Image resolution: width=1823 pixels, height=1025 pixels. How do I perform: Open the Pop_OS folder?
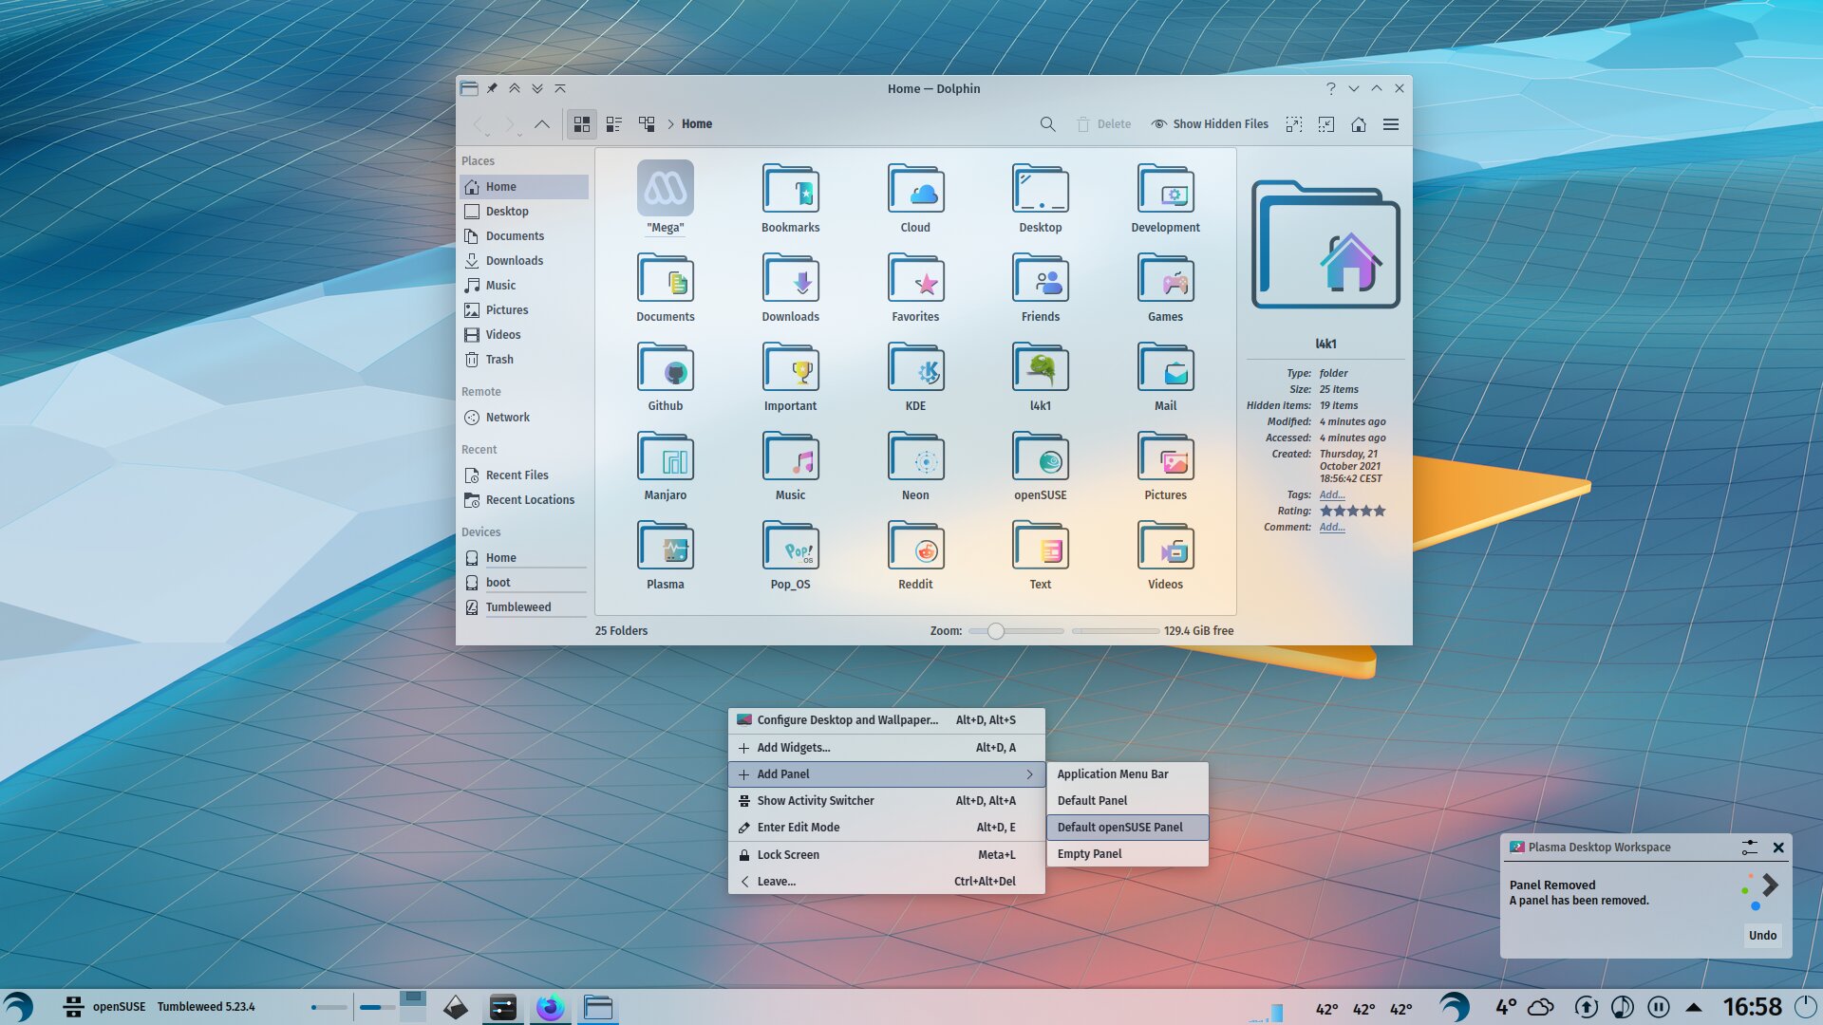pyautogui.click(x=790, y=555)
